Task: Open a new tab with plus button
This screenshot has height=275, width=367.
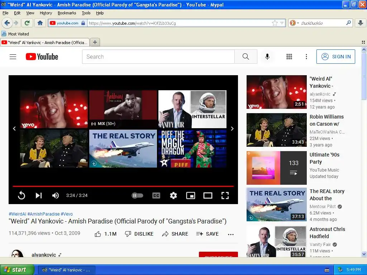Action: point(95,42)
